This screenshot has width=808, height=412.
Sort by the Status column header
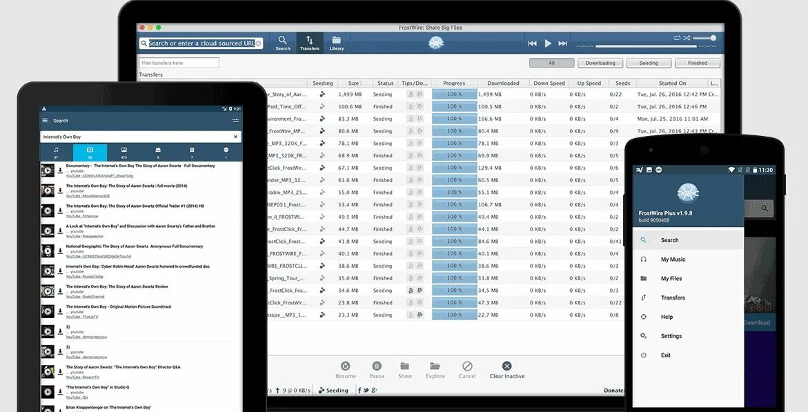coord(385,83)
